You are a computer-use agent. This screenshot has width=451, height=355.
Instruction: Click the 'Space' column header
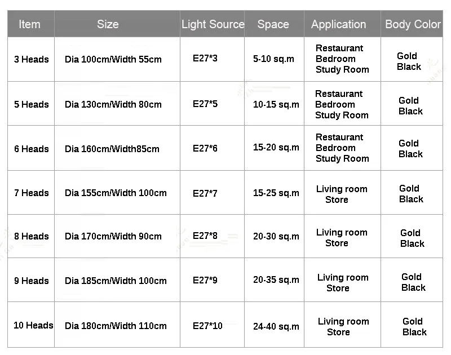274,24
